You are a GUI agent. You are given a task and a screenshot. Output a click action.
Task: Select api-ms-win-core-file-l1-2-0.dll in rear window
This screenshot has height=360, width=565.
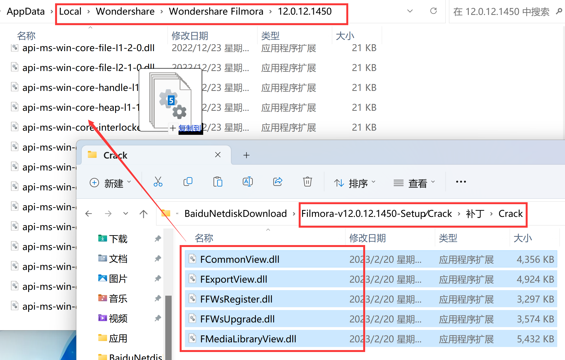pos(89,48)
